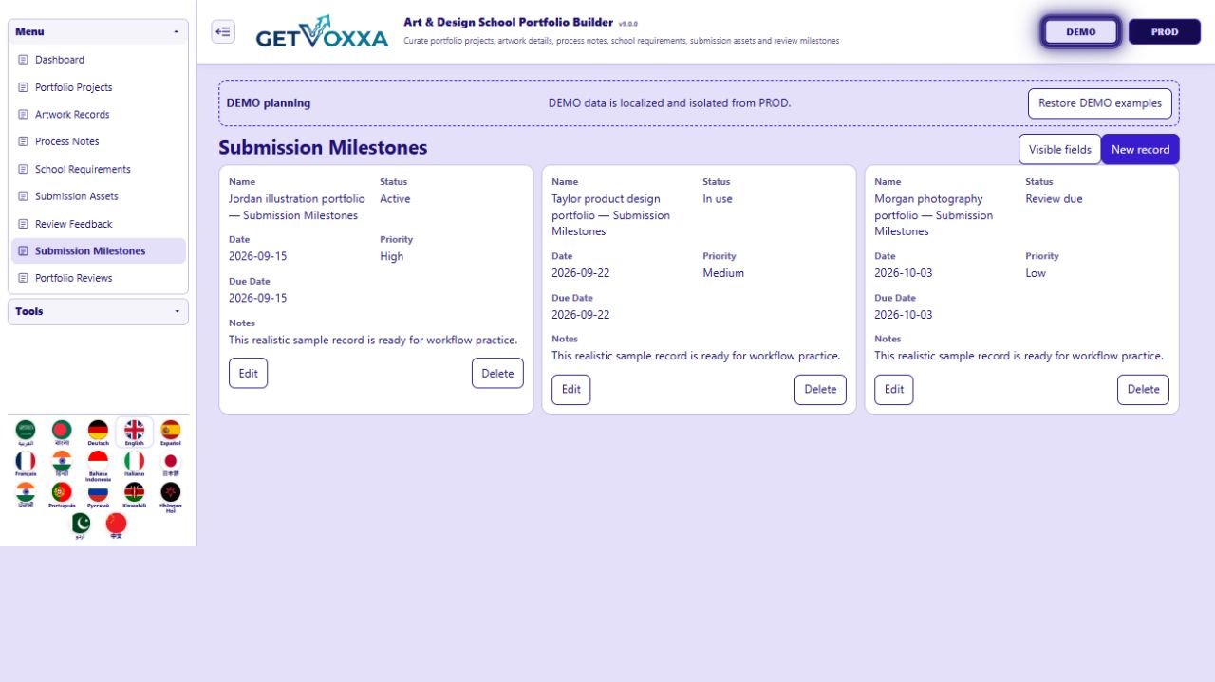Navigate to Review Feedback
Viewport: 1215px width, 682px height.
point(98,224)
